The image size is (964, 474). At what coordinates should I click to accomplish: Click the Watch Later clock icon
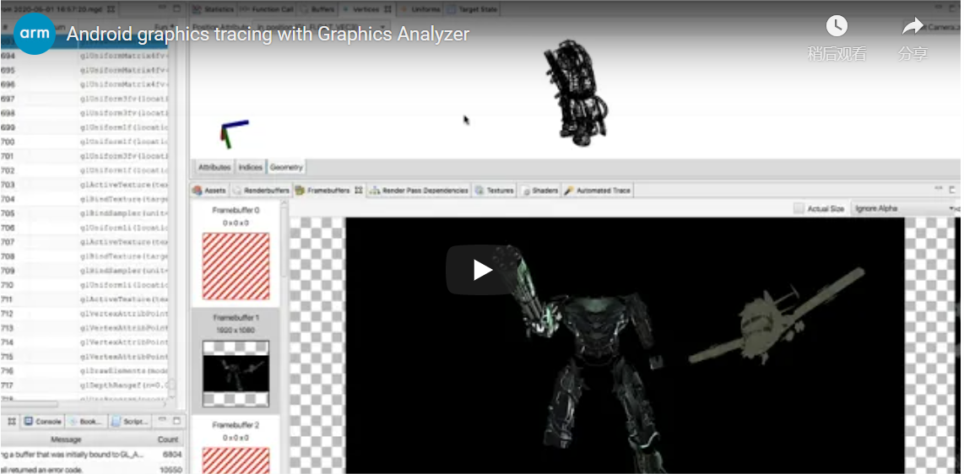(836, 27)
